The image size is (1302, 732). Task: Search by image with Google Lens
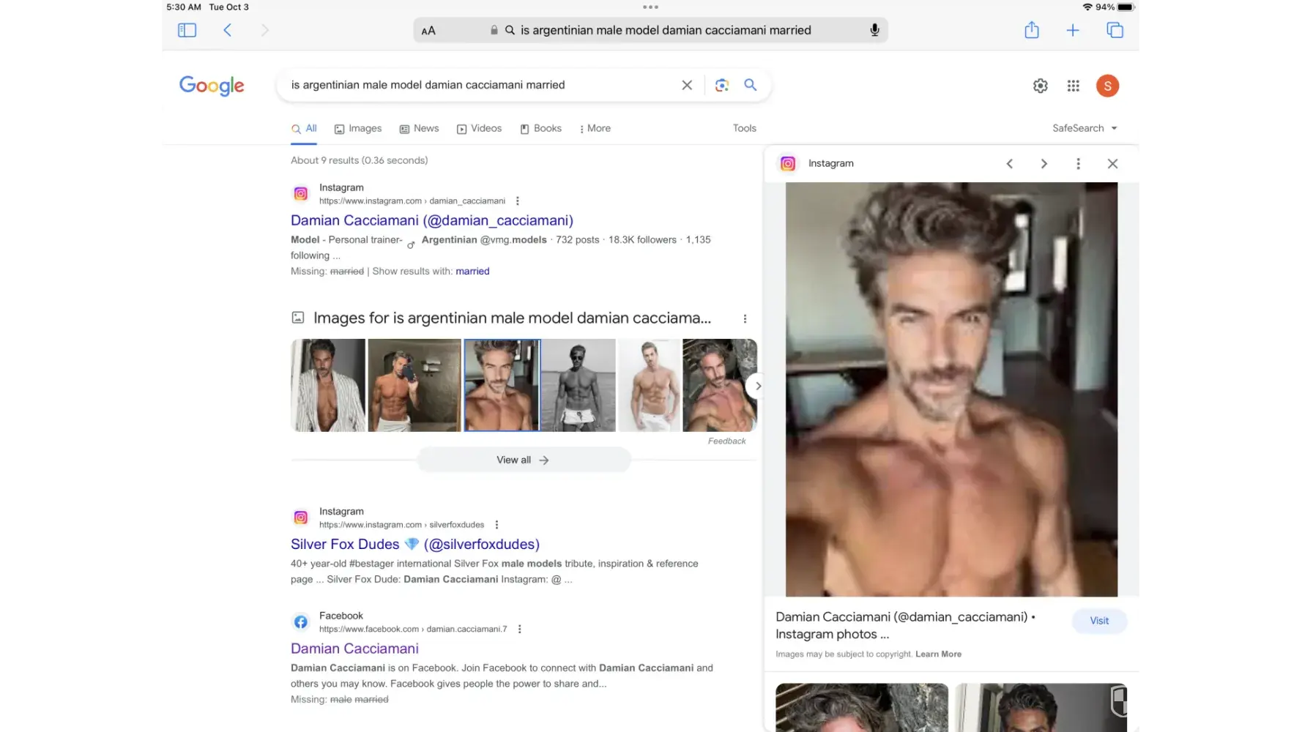point(721,85)
